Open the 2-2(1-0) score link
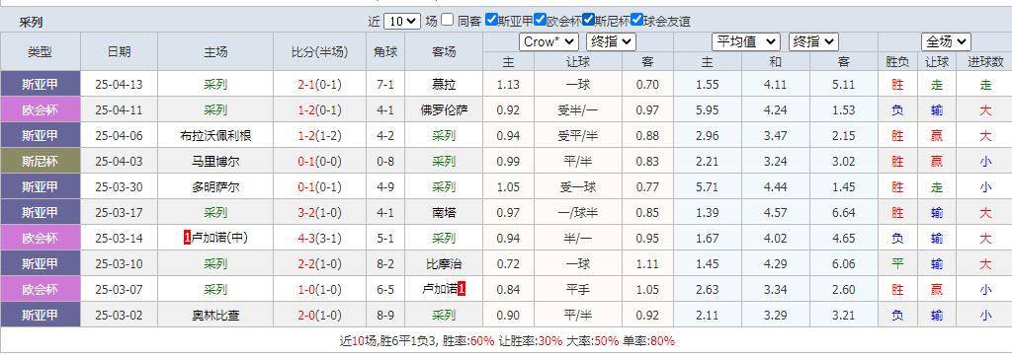 pos(319,264)
